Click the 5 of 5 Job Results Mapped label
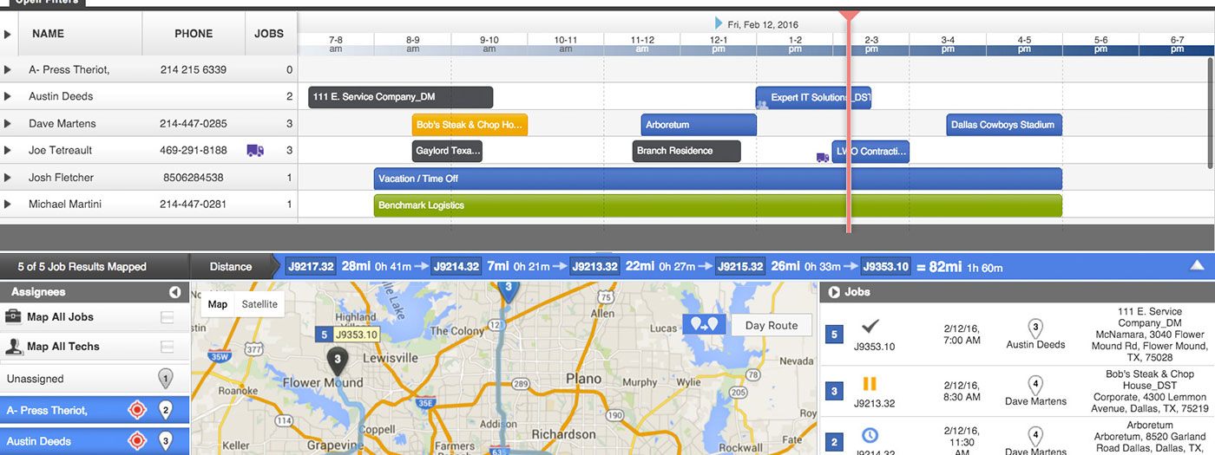The image size is (1215, 455). point(82,267)
